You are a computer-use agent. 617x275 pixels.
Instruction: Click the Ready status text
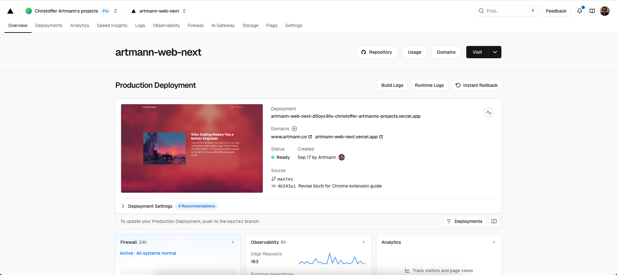(x=283, y=157)
